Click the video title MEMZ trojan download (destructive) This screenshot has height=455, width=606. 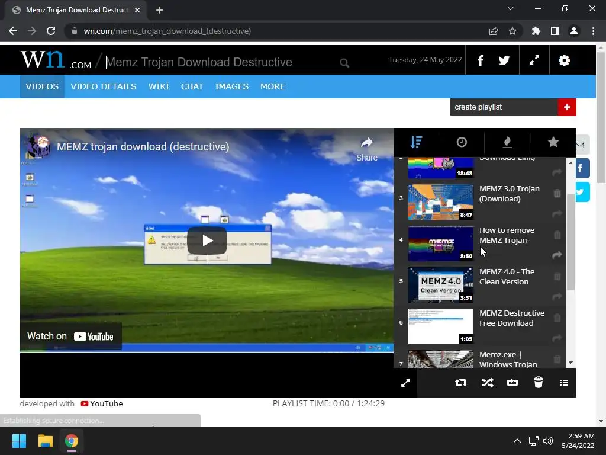click(x=143, y=147)
